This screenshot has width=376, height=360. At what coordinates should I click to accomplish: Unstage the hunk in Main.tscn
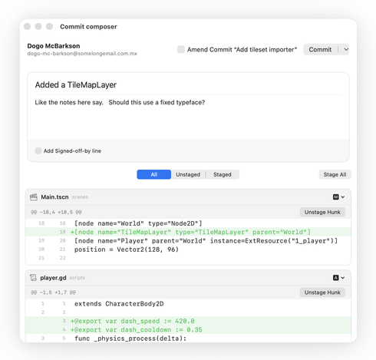point(322,212)
